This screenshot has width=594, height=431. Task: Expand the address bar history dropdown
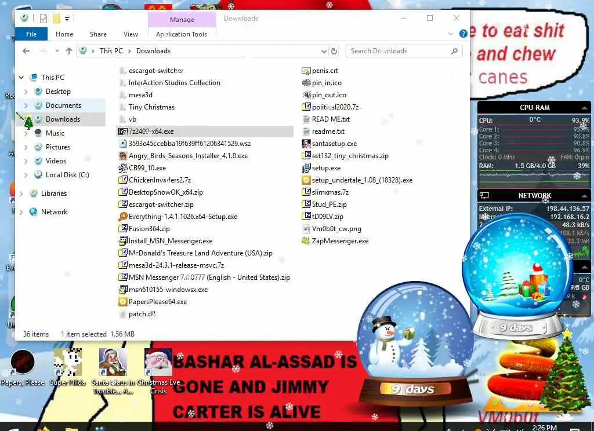(x=324, y=51)
